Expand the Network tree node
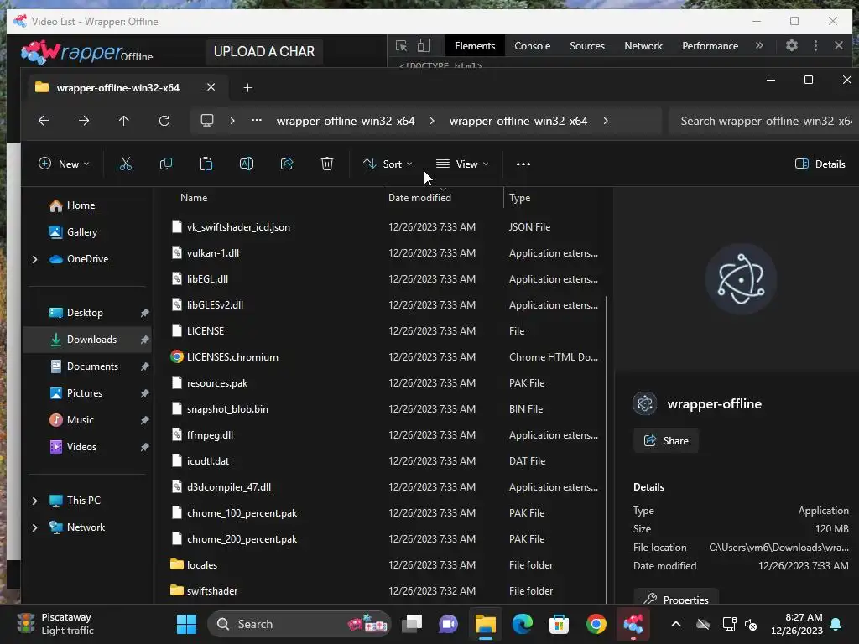 35,527
